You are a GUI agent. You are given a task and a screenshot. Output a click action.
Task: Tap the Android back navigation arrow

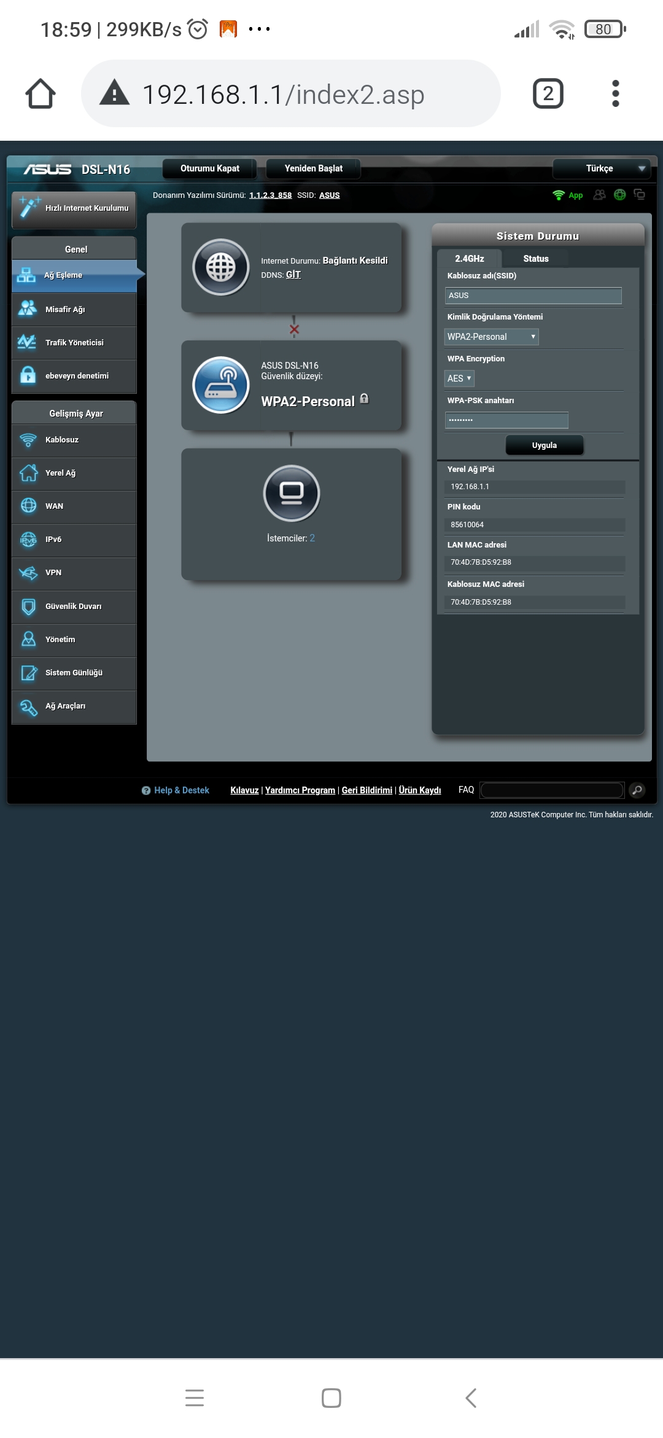point(471,1398)
